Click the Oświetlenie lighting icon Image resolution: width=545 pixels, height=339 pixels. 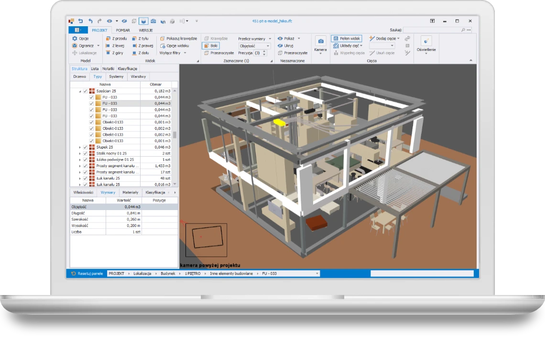426,42
